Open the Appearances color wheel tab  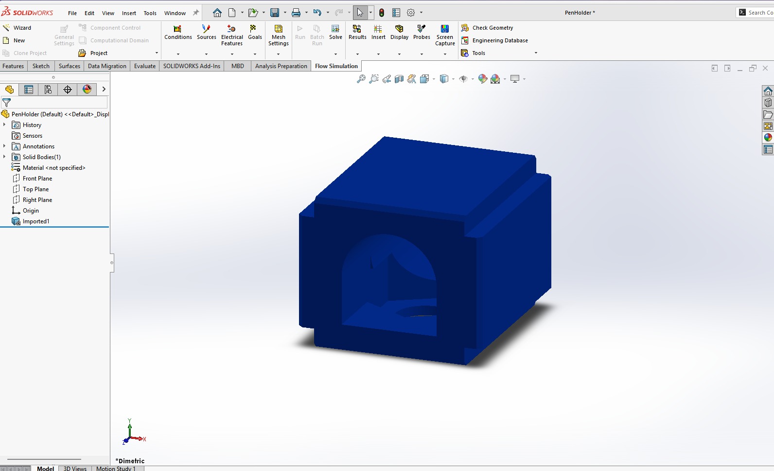[x=768, y=138]
